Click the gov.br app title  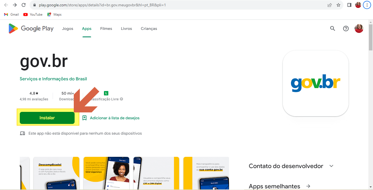(44, 61)
